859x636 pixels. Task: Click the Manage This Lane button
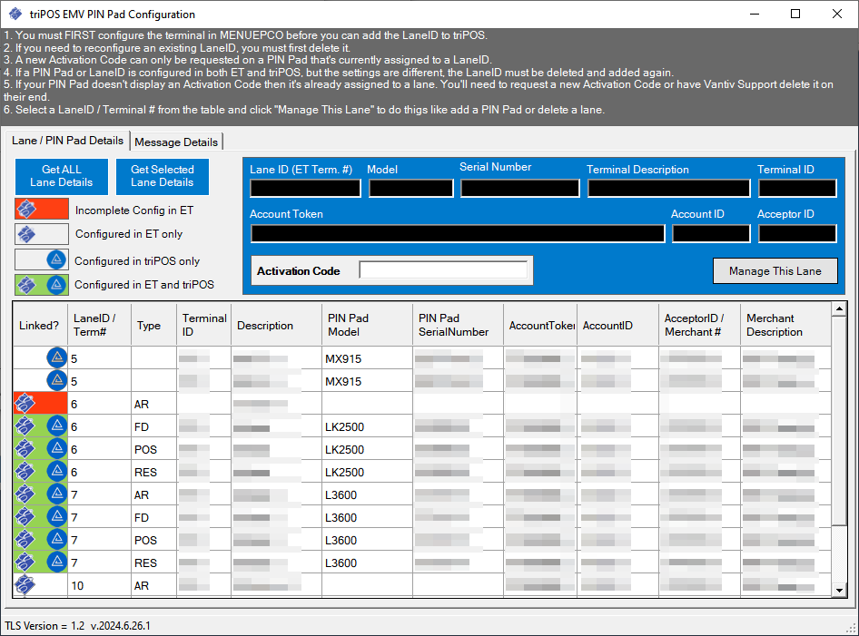point(775,271)
